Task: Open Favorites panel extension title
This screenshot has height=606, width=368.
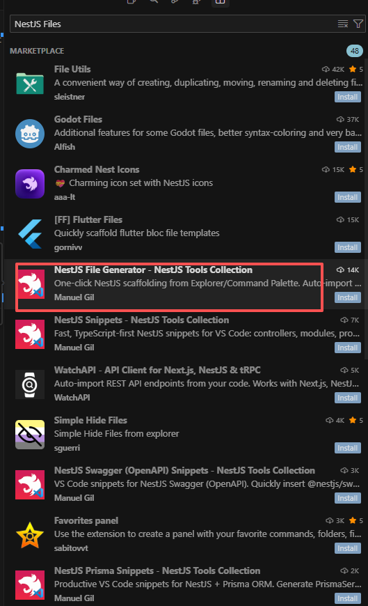Action: click(86, 520)
